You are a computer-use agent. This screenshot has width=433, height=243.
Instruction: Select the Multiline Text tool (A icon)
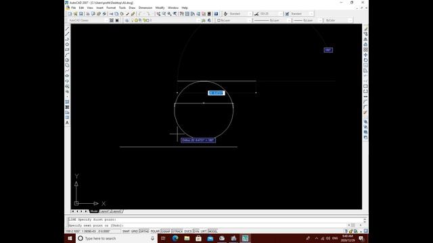[67, 123]
